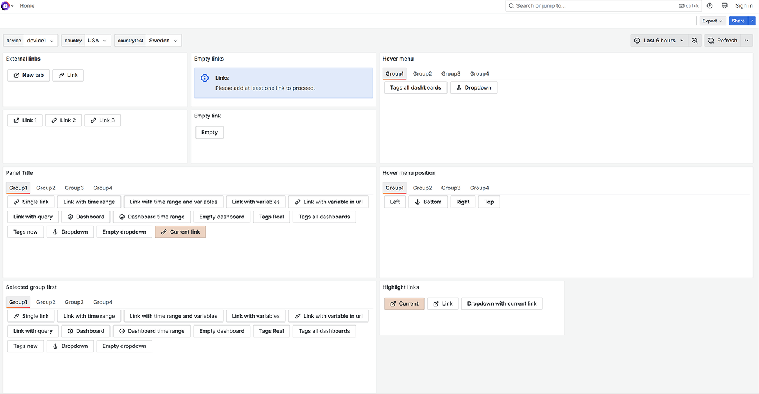Click the Empty button
The width and height of the screenshot is (759, 394).
[209, 133]
